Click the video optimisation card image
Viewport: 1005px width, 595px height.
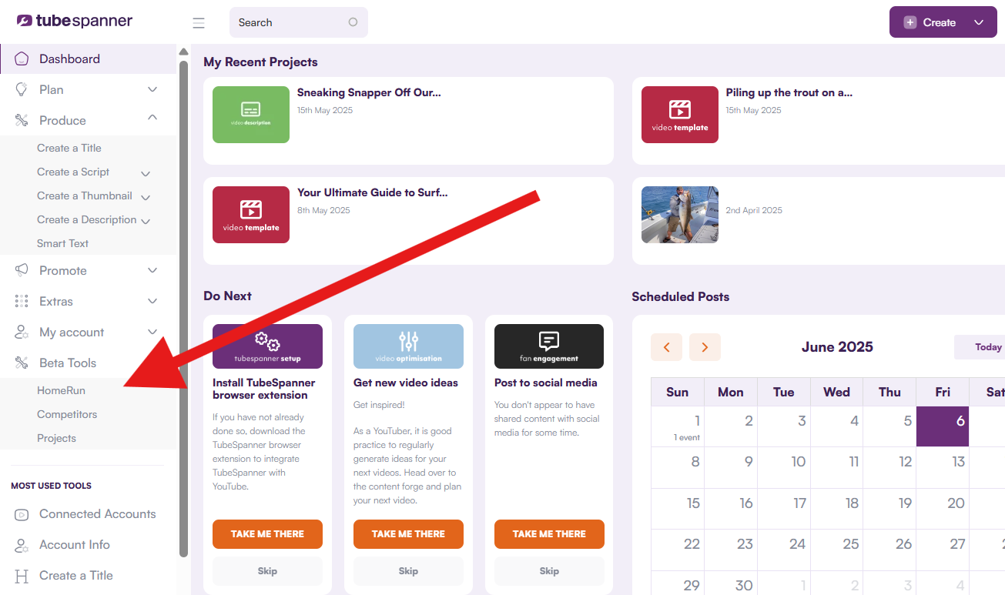pyautogui.click(x=408, y=346)
